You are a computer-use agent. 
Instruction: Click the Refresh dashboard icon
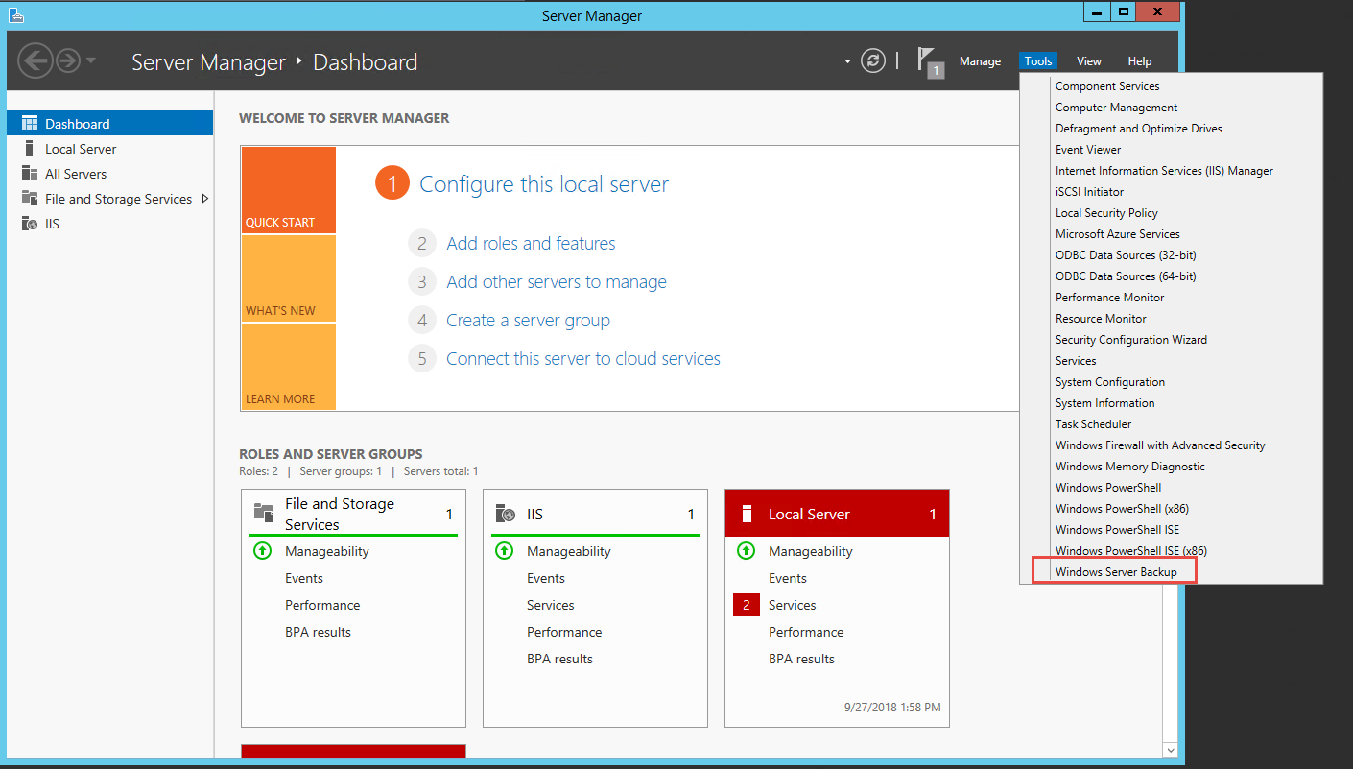pyautogui.click(x=872, y=61)
